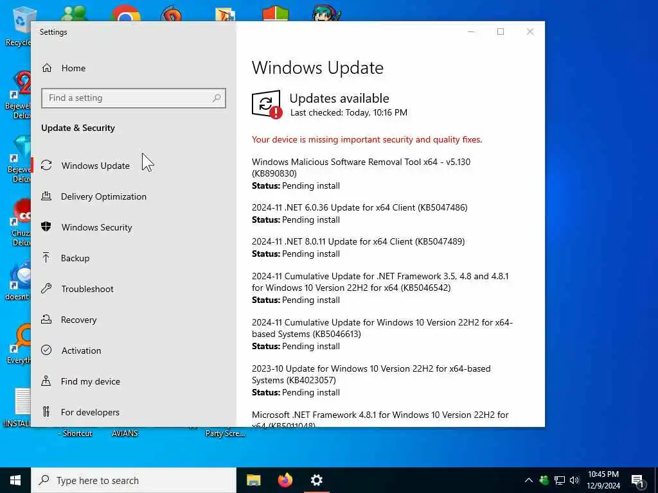
Task: Select Windows Update sync icon in sidebar
Action: coord(46,165)
